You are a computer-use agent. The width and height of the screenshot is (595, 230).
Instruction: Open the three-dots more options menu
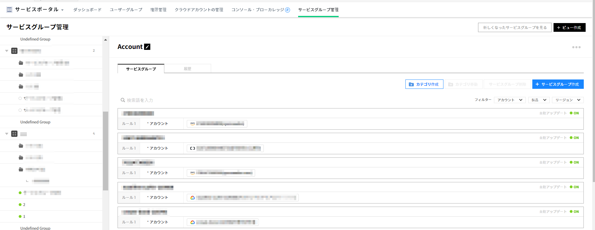click(x=576, y=47)
